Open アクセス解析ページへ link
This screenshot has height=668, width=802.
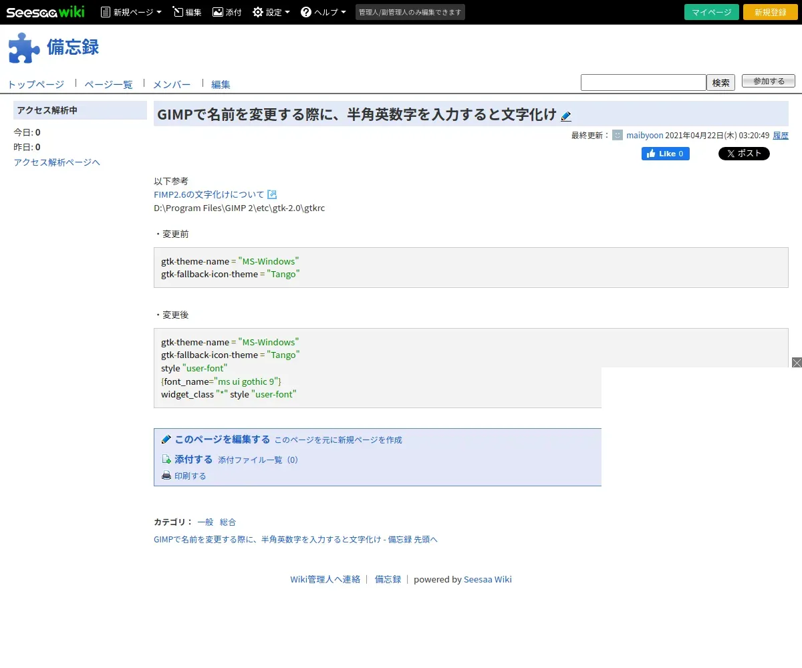point(57,162)
